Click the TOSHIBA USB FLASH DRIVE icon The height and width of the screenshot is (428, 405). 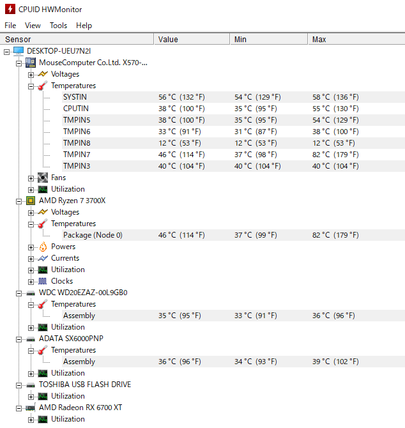pos(31,385)
